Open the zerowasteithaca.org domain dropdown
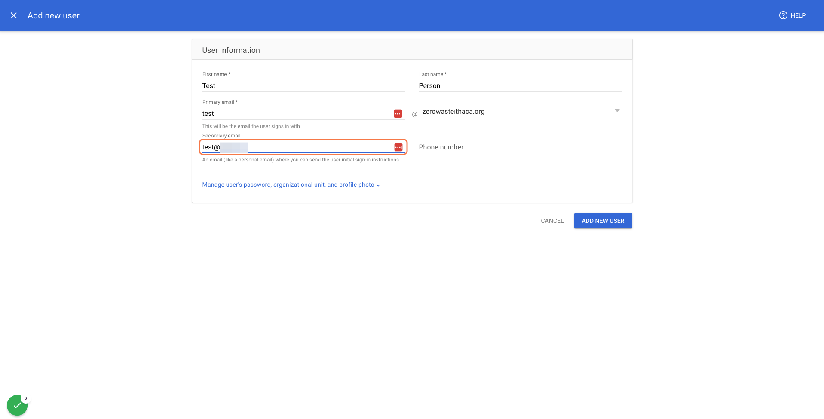This screenshot has height=419, width=824. 520,112
